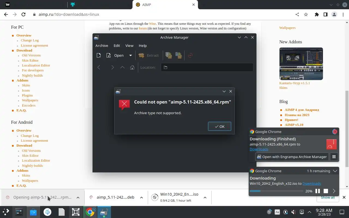Switch to the AIMP browser tab
Image resolution: width=349 pixels, height=218 pixels.
click(x=165, y=5)
